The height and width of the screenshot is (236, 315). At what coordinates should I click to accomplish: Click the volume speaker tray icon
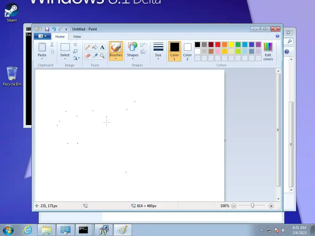pos(284,230)
